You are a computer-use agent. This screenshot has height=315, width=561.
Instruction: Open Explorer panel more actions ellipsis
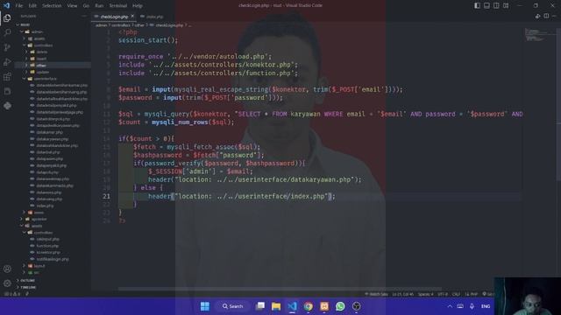coord(84,16)
